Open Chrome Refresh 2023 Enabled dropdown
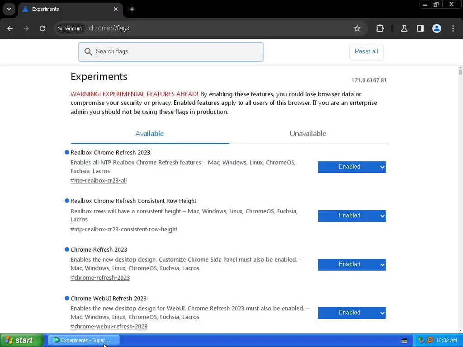Viewport: 463px width, 347px height. [x=351, y=264]
